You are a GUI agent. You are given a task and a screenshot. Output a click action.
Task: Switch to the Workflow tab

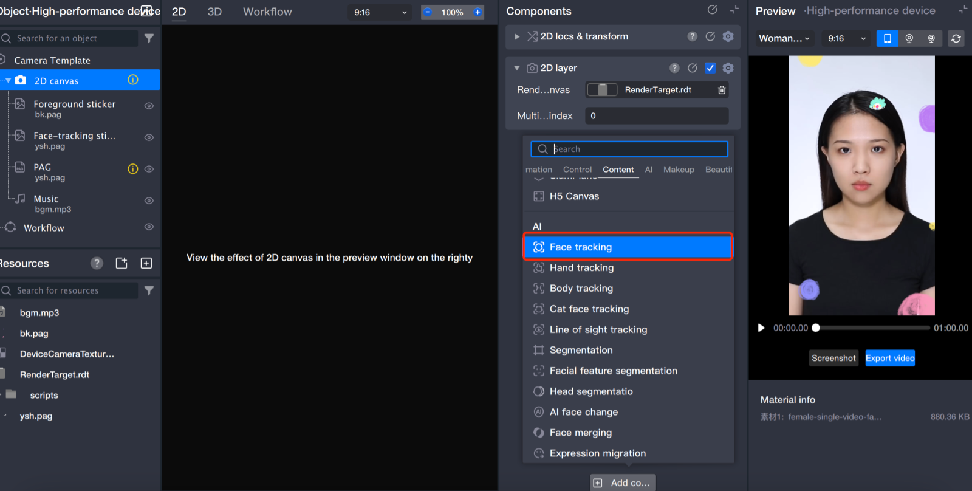tap(267, 12)
